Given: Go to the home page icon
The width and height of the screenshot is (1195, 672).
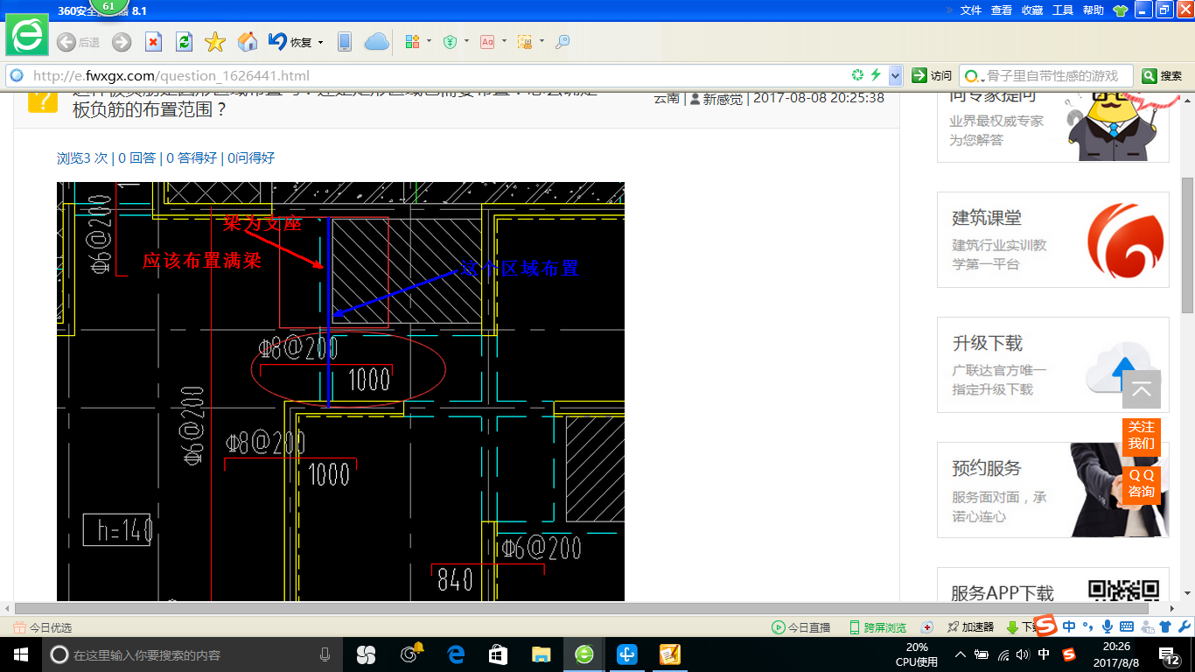Looking at the screenshot, I should click(248, 42).
